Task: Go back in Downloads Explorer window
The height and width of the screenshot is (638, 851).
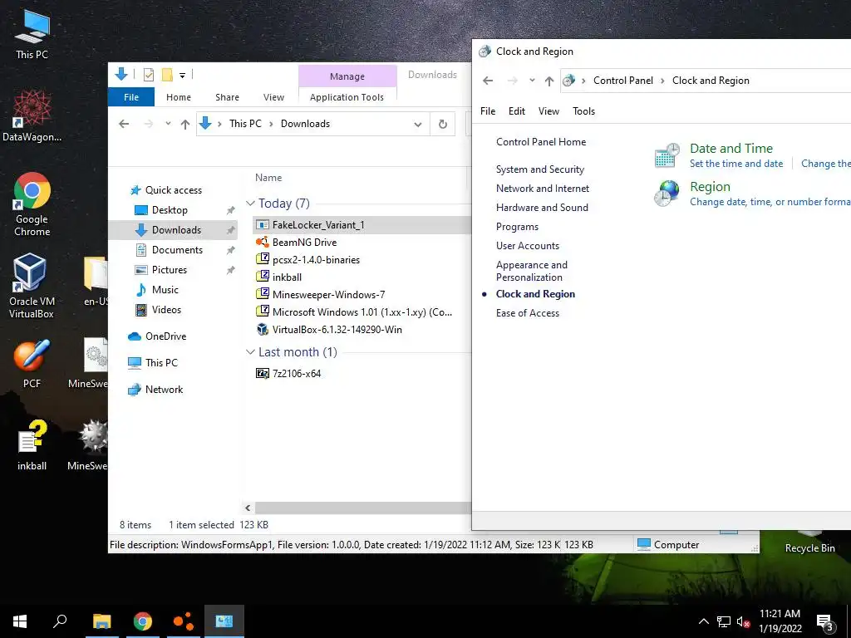Action: point(124,124)
